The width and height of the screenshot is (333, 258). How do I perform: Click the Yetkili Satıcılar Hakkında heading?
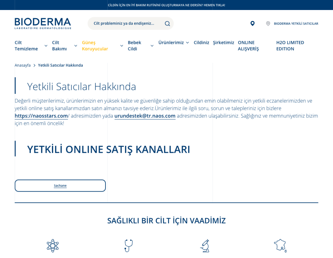(x=81, y=86)
